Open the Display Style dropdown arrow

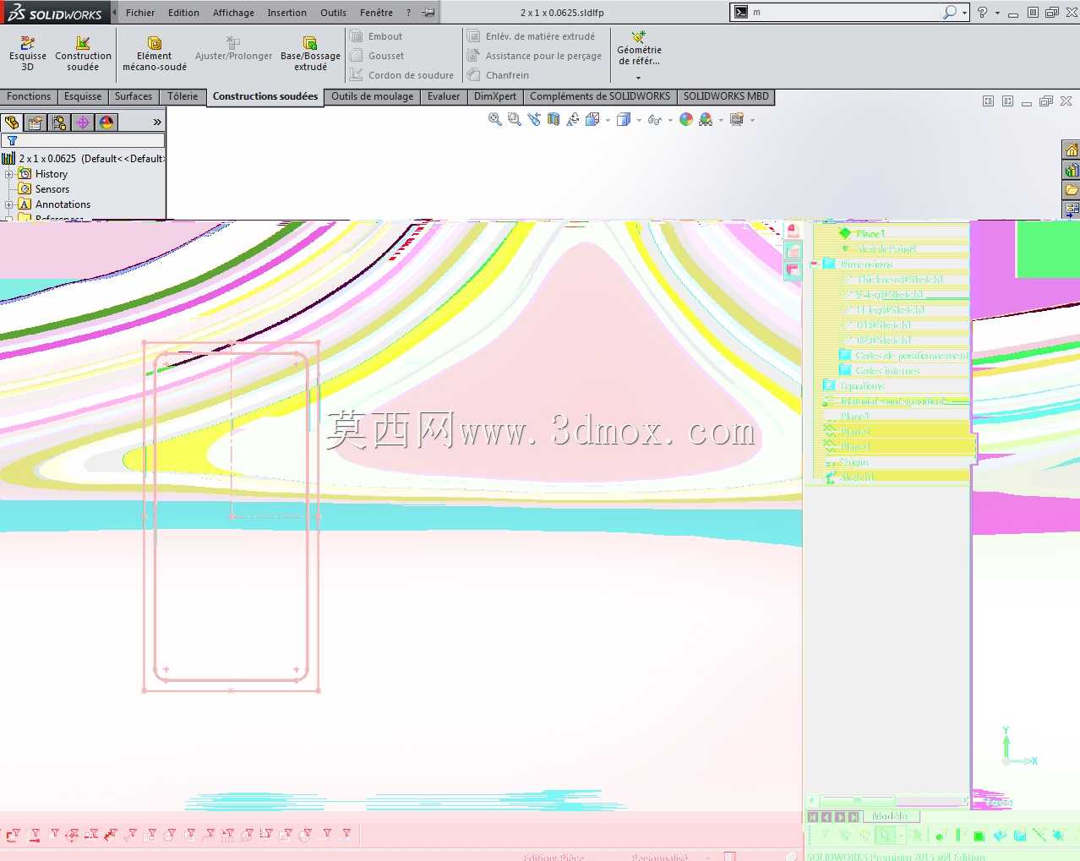tap(639, 120)
